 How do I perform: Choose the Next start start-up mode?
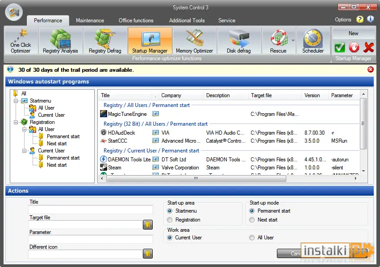click(252, 220)
